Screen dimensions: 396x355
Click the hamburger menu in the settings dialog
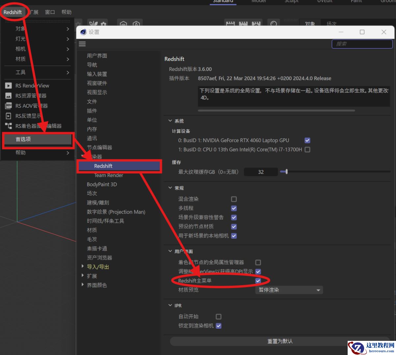pos(82,44)
